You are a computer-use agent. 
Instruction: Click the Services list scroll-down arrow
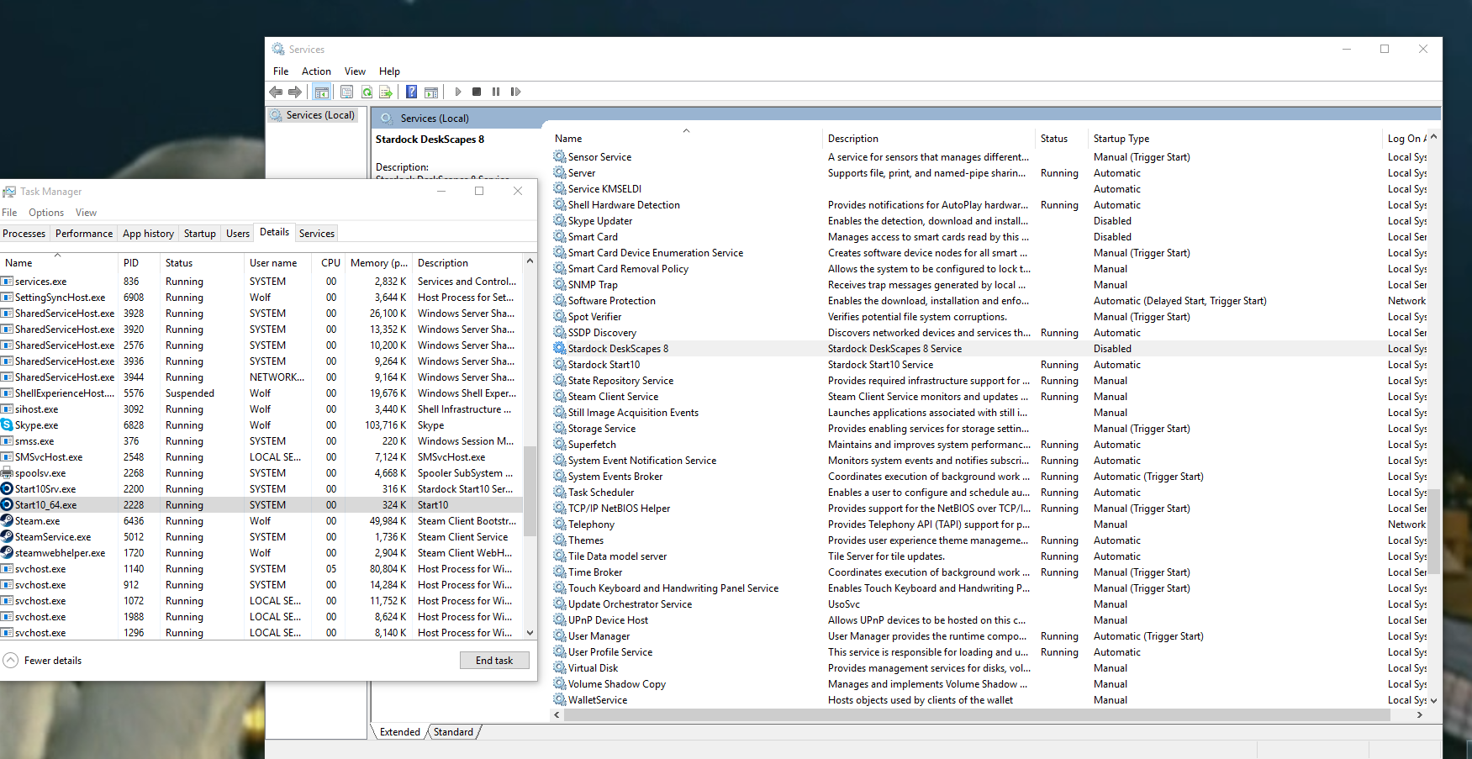(1433, 700)
